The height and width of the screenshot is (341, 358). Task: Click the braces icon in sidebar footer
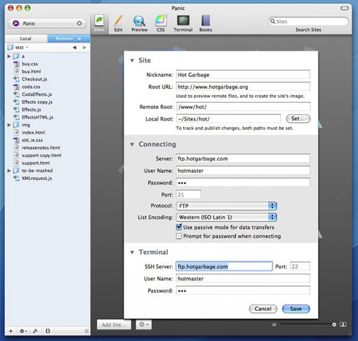point(48,331)
